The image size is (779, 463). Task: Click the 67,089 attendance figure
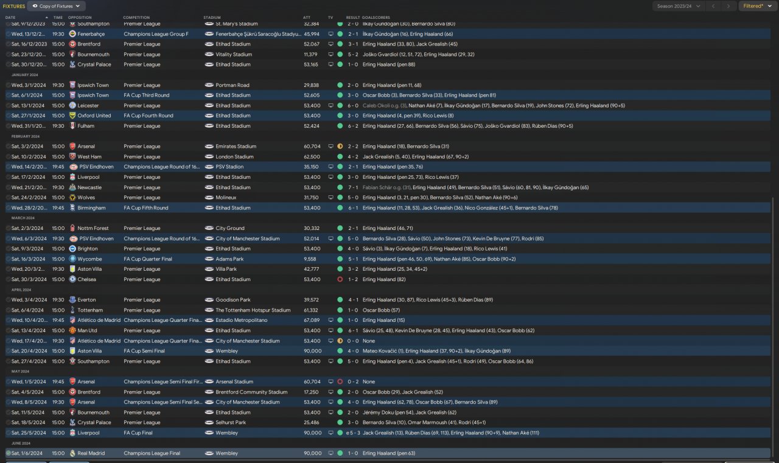[312, 321]
